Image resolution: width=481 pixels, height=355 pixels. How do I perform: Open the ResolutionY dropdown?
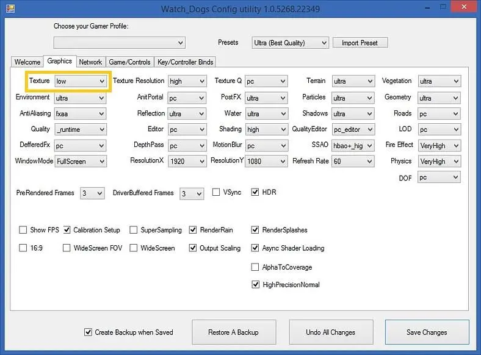click(x=266, y=161)
